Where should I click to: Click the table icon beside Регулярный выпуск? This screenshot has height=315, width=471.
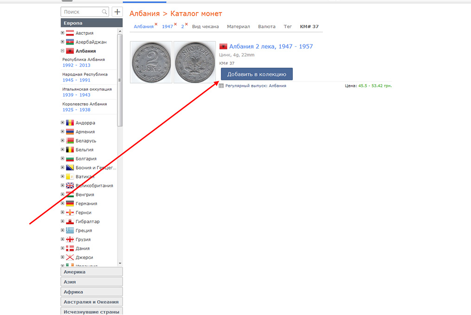(221, 86)
